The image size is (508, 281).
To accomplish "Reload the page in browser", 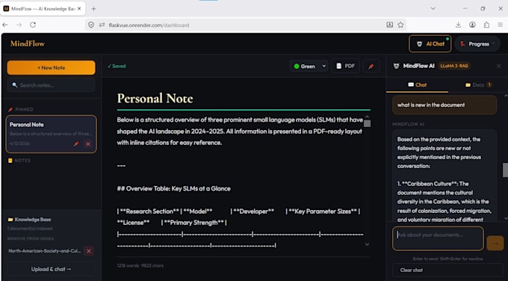I will (x=33, y=25).
